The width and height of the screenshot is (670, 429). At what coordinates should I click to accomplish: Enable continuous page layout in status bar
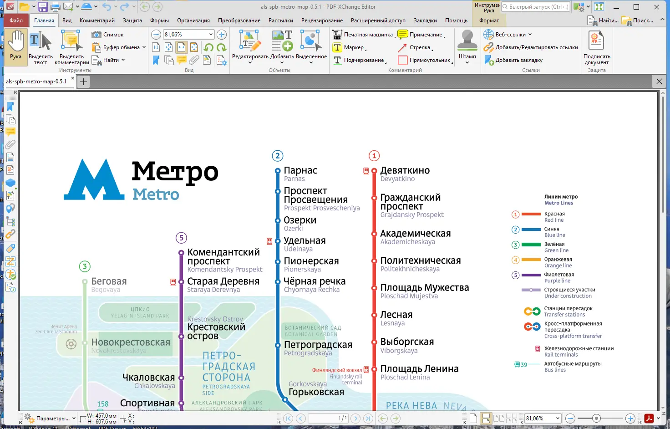coord(486,418)
